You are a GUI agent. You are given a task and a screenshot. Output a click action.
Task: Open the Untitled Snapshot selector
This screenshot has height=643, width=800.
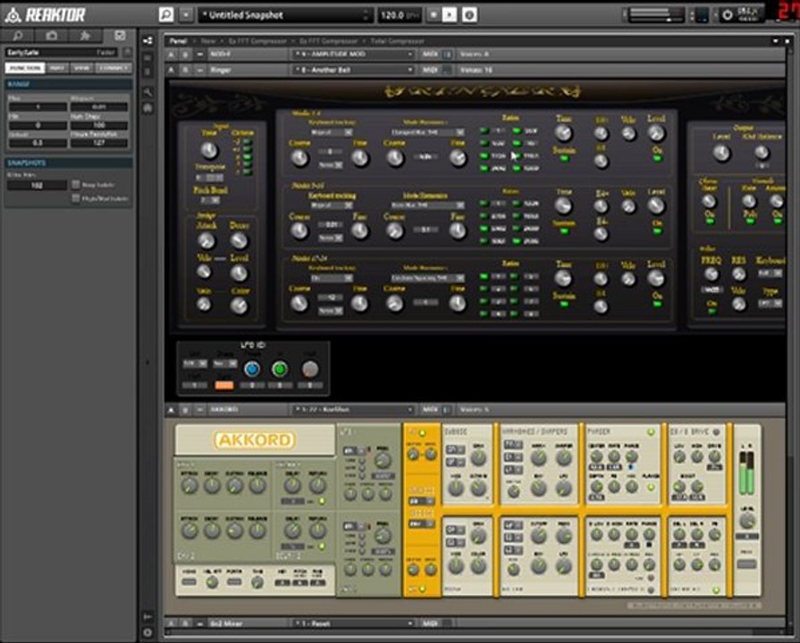click(x=284, y=15)
